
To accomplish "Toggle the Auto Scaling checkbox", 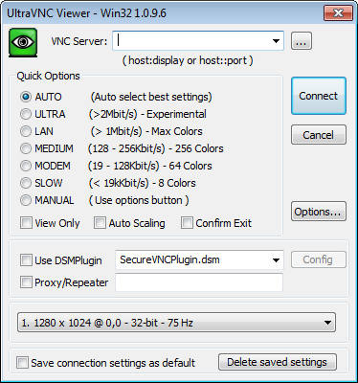I will coord(100,223).
